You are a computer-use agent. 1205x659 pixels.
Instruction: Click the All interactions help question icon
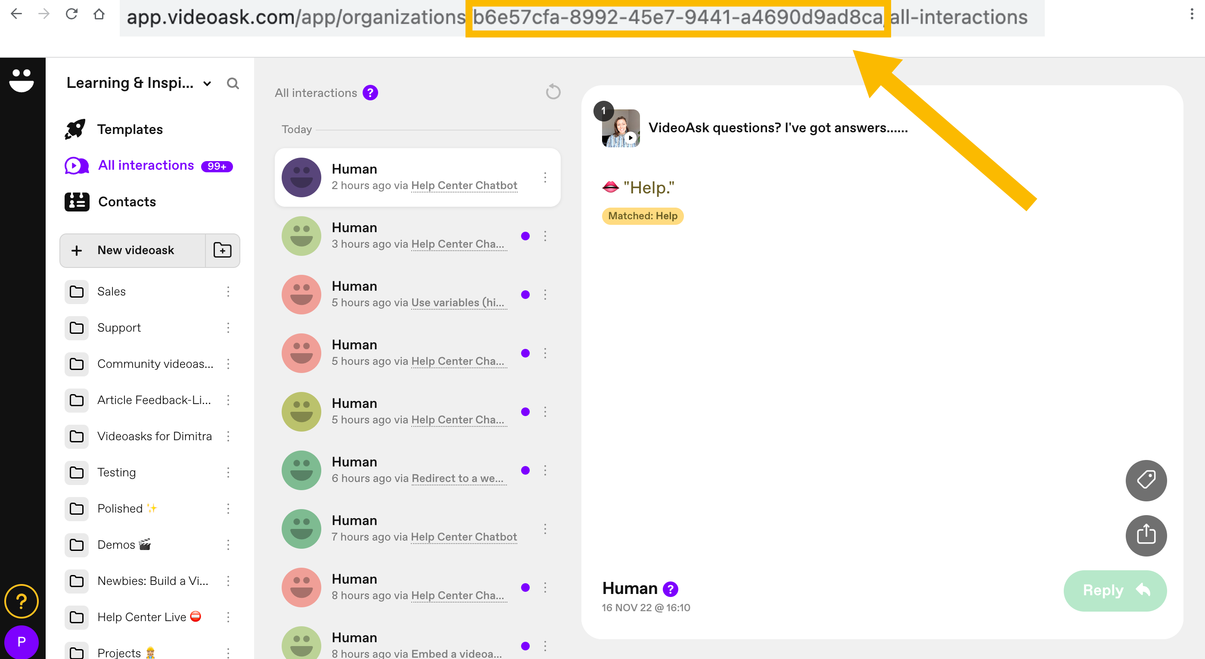(370, 93)
